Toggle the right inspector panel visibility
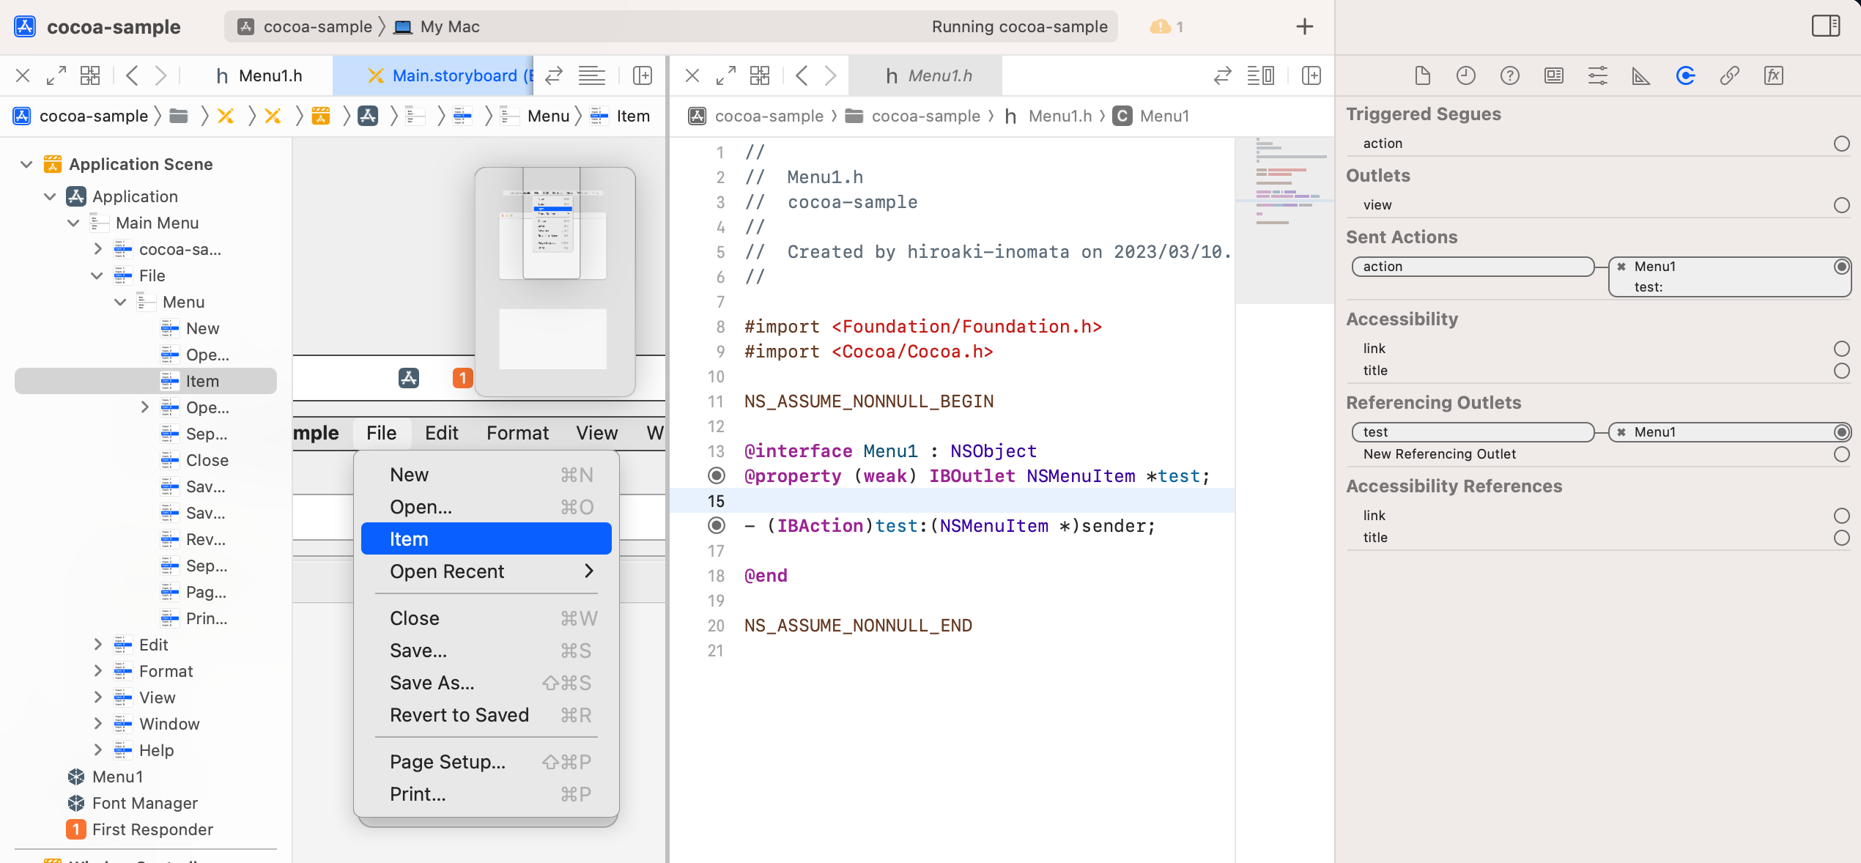Viewport: 1861px width, 863px height. (1825, 26)
